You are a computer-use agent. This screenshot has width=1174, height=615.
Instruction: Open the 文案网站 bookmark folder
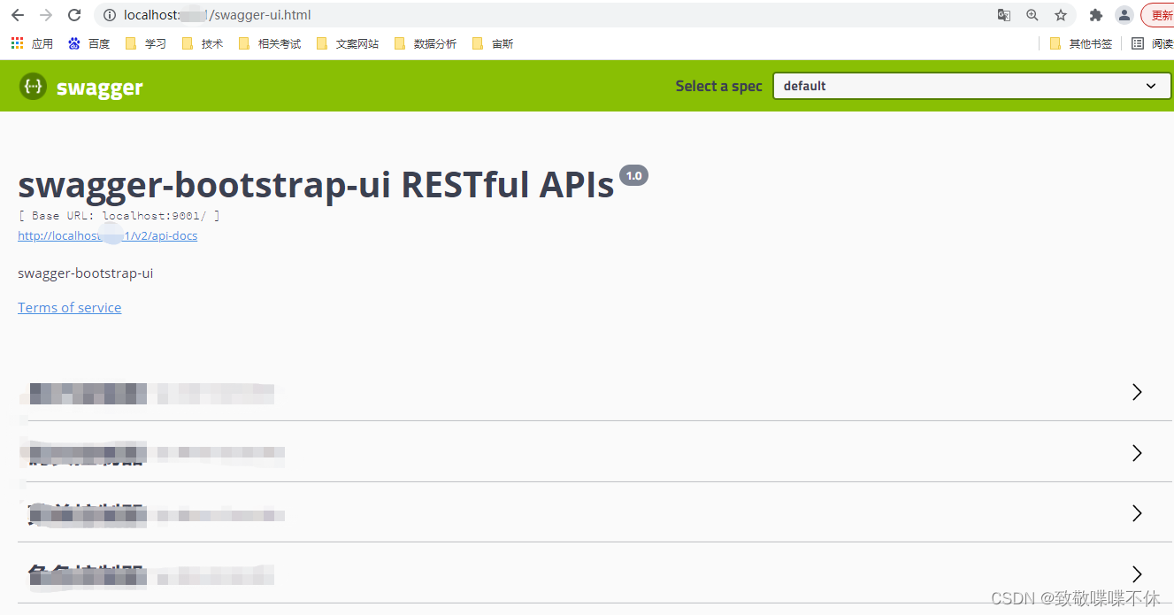click(348, 43)
